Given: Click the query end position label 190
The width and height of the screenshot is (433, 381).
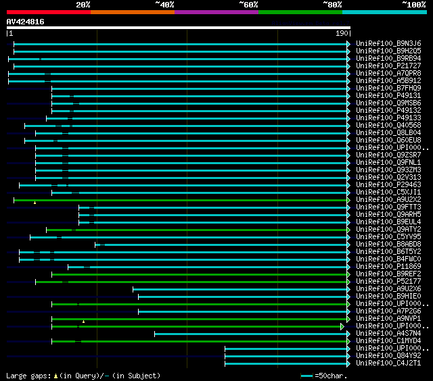Looking at the screenshot, I should click(342, 34).
